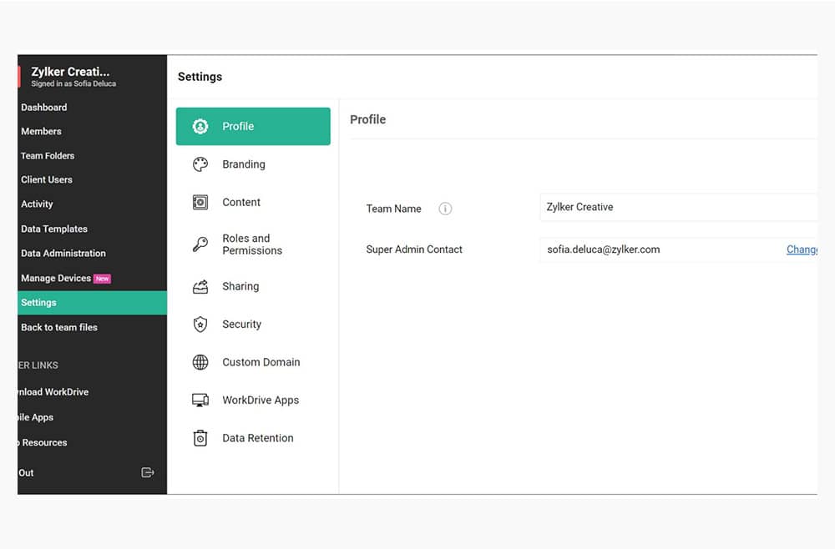Open the Custom Domain tab
This screenshot has height=549, width=835.
coord(253,362)
